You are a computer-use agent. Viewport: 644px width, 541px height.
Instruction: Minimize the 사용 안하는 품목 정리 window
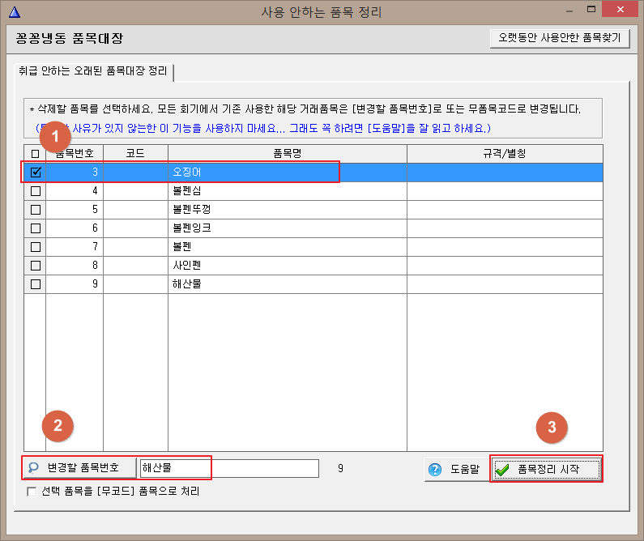[x=569, y=11]
